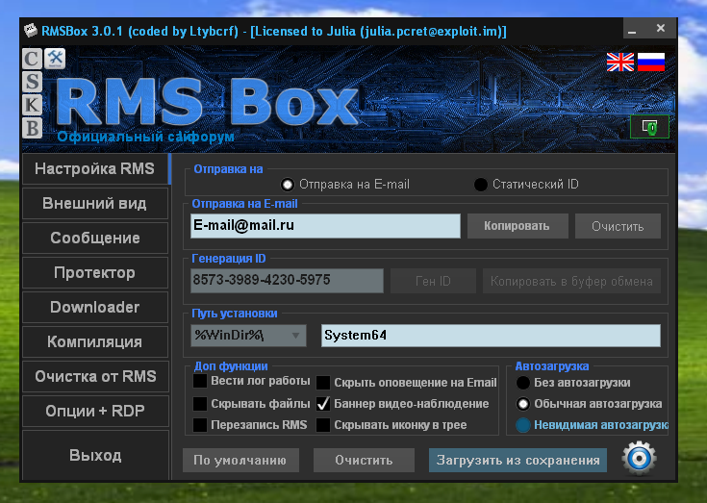Image resolution: width=707 pixels, height=503 pixels.
Task: Click the S icon button in header
Action: coord(33,82)
